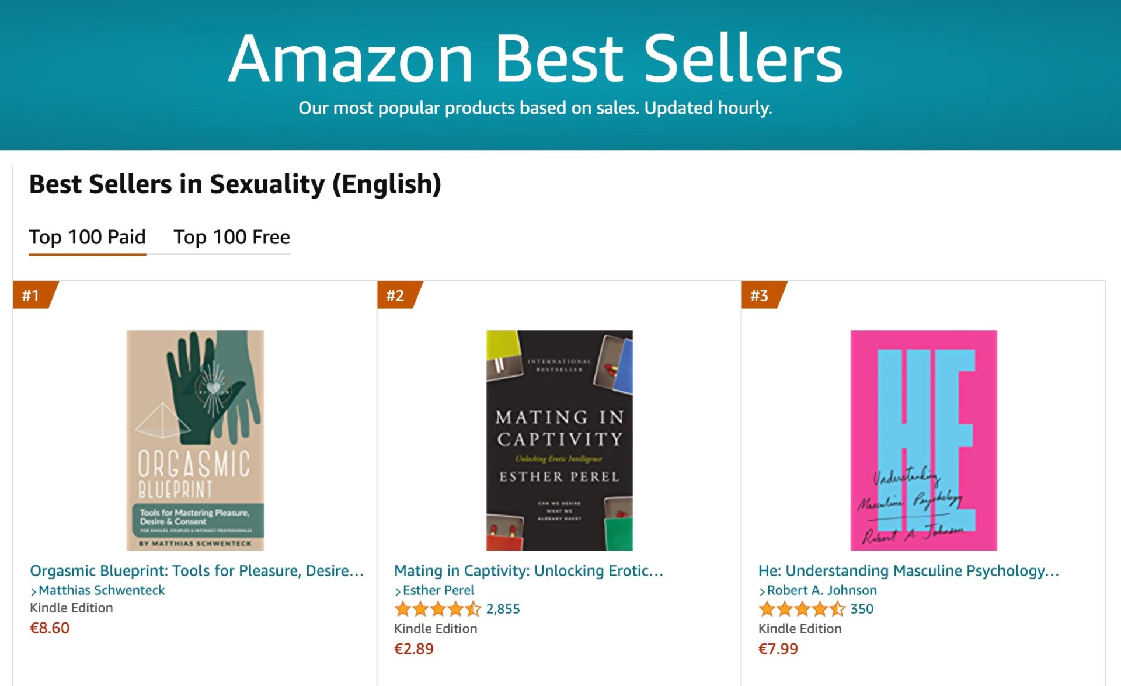Click the #1 rank badge
Viewport: 1121px width, 686px height.
pyautogui.click(x=34, y=295)
